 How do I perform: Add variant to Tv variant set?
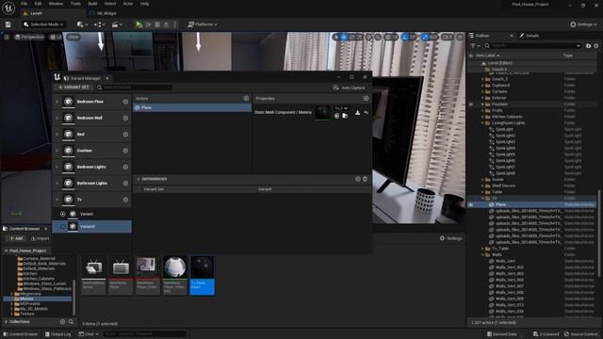125,200
